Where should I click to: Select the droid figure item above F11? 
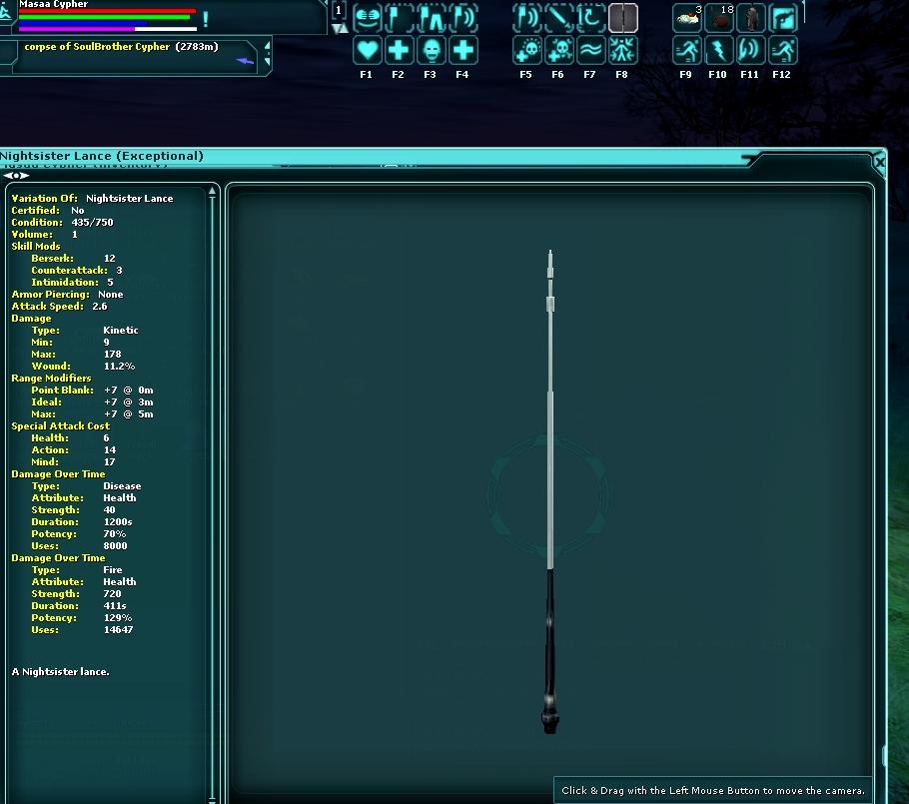click(x=751, y=18)
